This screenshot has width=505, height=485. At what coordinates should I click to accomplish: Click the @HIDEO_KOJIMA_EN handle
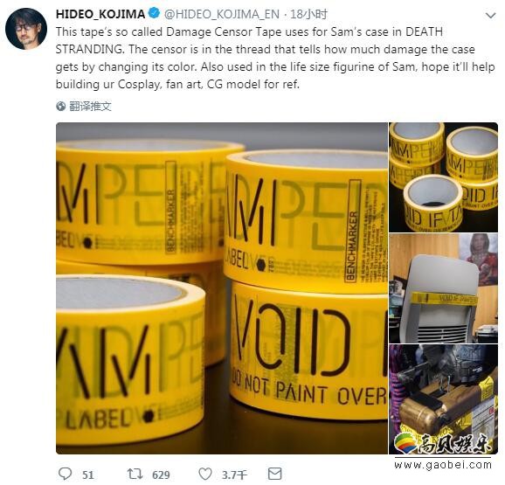point(222,14)
